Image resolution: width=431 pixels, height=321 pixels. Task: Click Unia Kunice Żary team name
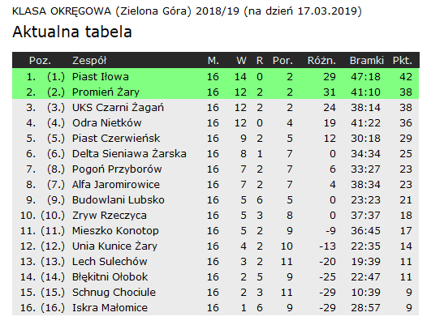coord(114,246)
